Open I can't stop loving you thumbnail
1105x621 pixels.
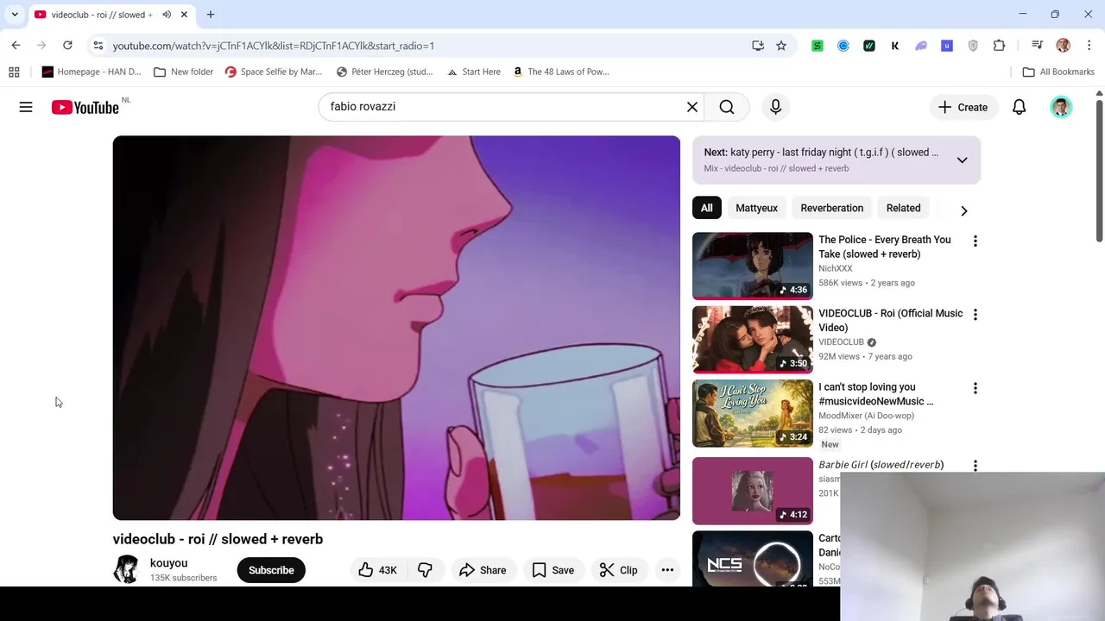coord(753,413)
